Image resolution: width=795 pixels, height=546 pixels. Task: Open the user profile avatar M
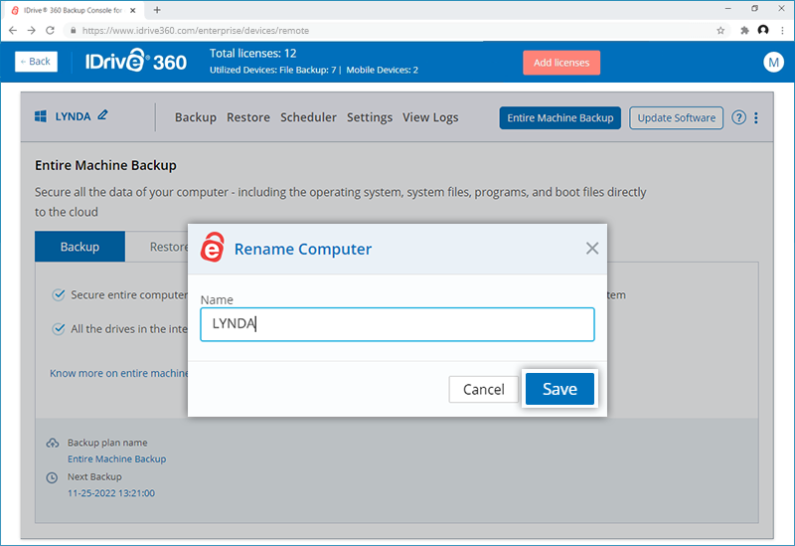pos(773,62)
